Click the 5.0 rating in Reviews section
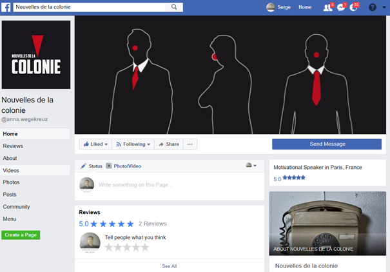The height and width of the screenshot is (272, 390). (84, 224)
